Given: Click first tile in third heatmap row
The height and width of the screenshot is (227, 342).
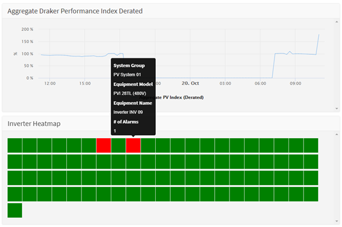Looking at the screenshot, I should click(x=15, y=178).
